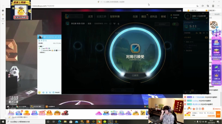Open Microsoft Edge from taskbar

click(x=60, y=122)
